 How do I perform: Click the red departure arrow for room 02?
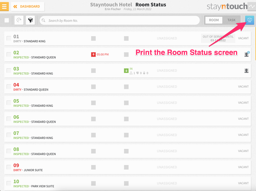(x=93, y=54)
